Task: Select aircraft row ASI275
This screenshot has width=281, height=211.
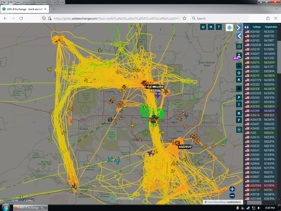Action: [x=261, y=62]
